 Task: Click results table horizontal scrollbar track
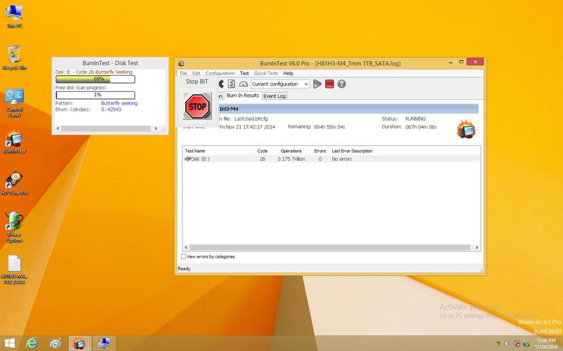click(329, 247)
